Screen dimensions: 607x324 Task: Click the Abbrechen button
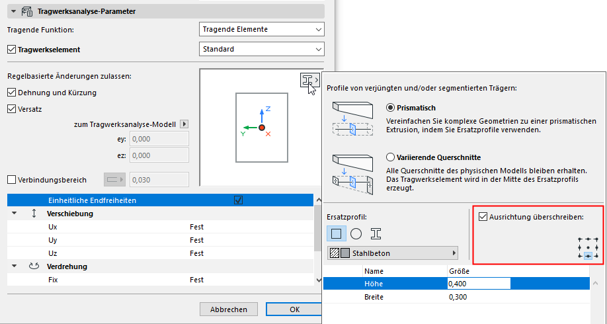click(x=229, y=309)
